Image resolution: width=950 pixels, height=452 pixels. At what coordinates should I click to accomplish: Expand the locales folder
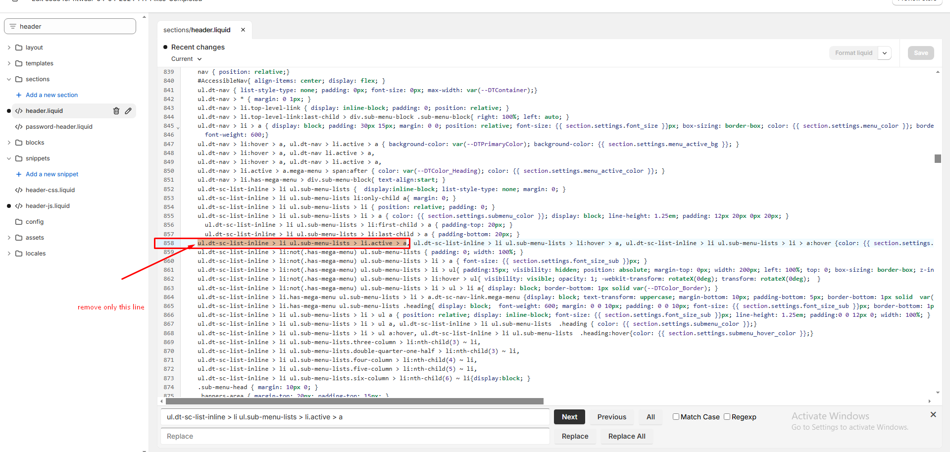[x=9, y=253]
